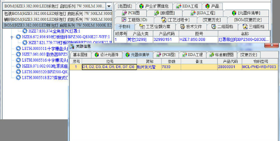Click gear icon of HZE6.672.936 item
This screenshot has width=280, height=141.
click(x=18, y=37)
